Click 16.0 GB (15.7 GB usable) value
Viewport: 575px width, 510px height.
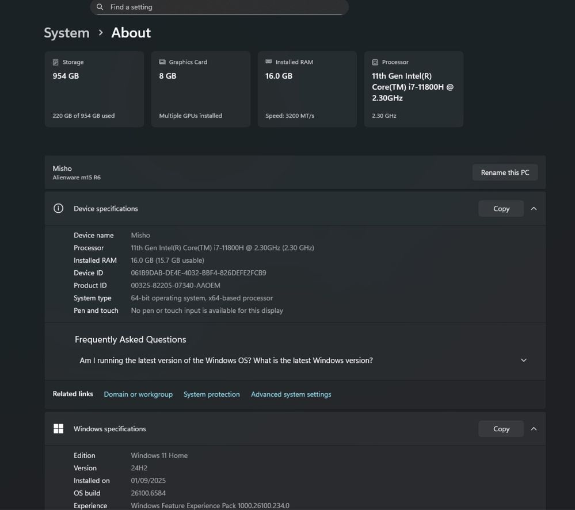coord(167,260)
